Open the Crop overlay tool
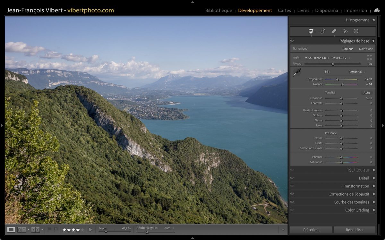This screenshot has width=385, height=240. pyautogui.click(x=322, y=31)
